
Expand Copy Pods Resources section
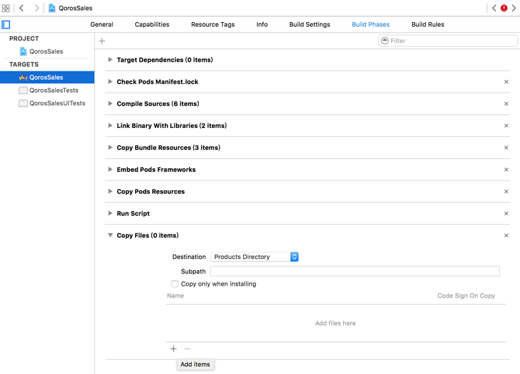click(110, 191)
